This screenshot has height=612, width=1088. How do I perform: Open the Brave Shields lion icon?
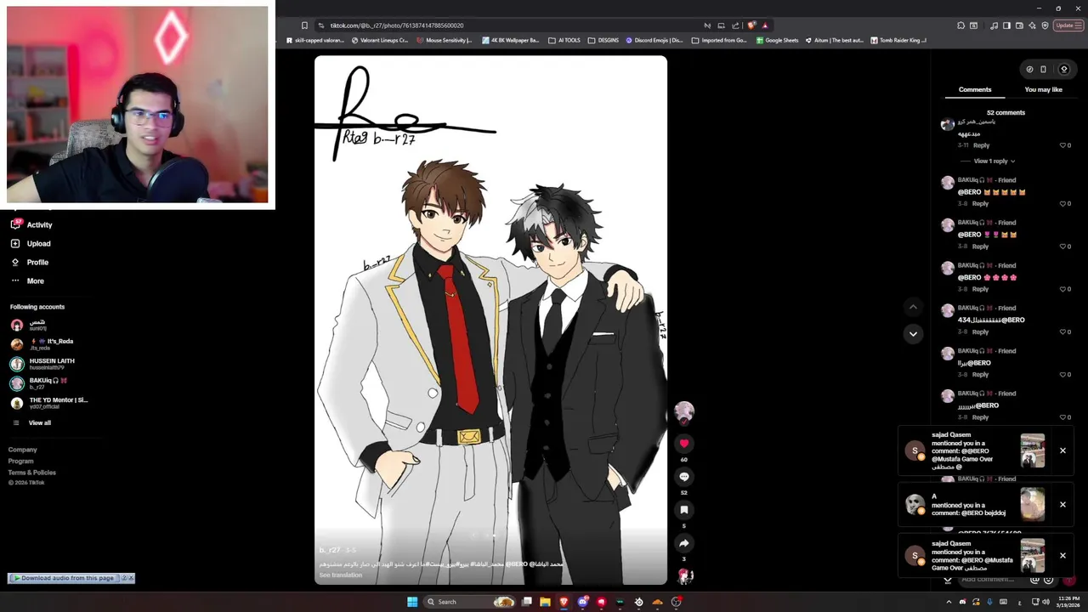[x=751, y=25]
